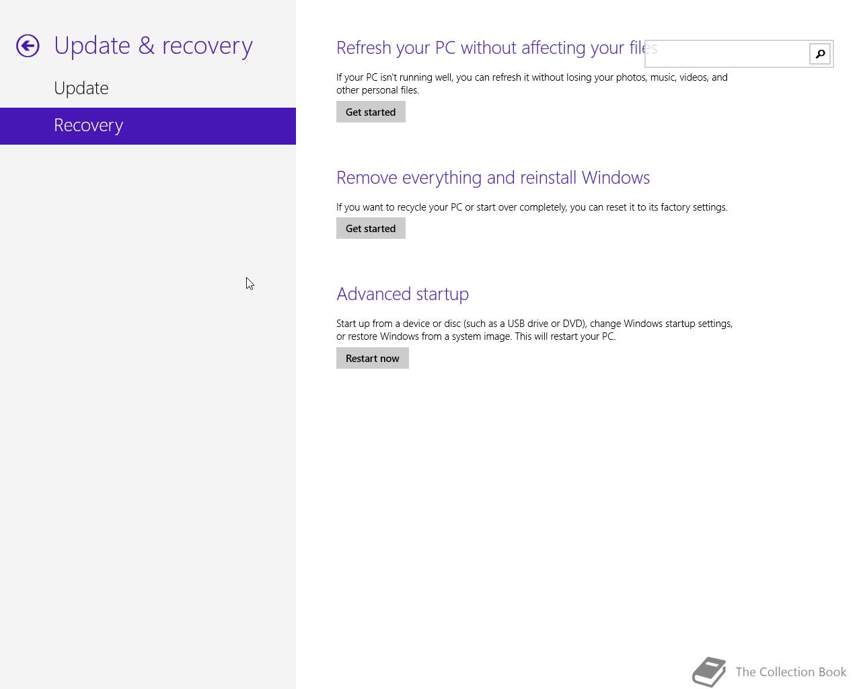Screen dimensions: 861x689
Task: Click the Refresh your PC without affecting heading
Action: (496, 48)
